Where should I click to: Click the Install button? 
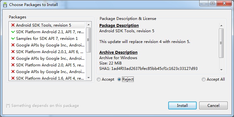point(182,106)
